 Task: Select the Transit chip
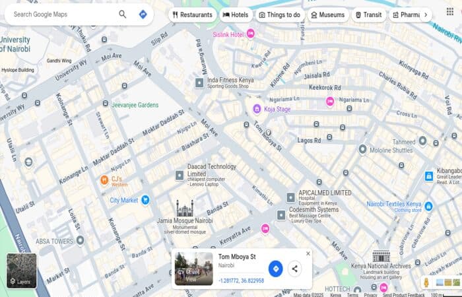(x=369, y=15)
